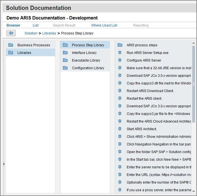Click step icon for 32-bit JRE version row

(x=120, y=68)
